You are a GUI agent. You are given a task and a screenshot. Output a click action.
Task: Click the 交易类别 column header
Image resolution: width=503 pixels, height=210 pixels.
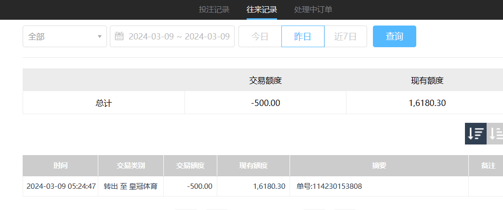[x=131, y=166]
